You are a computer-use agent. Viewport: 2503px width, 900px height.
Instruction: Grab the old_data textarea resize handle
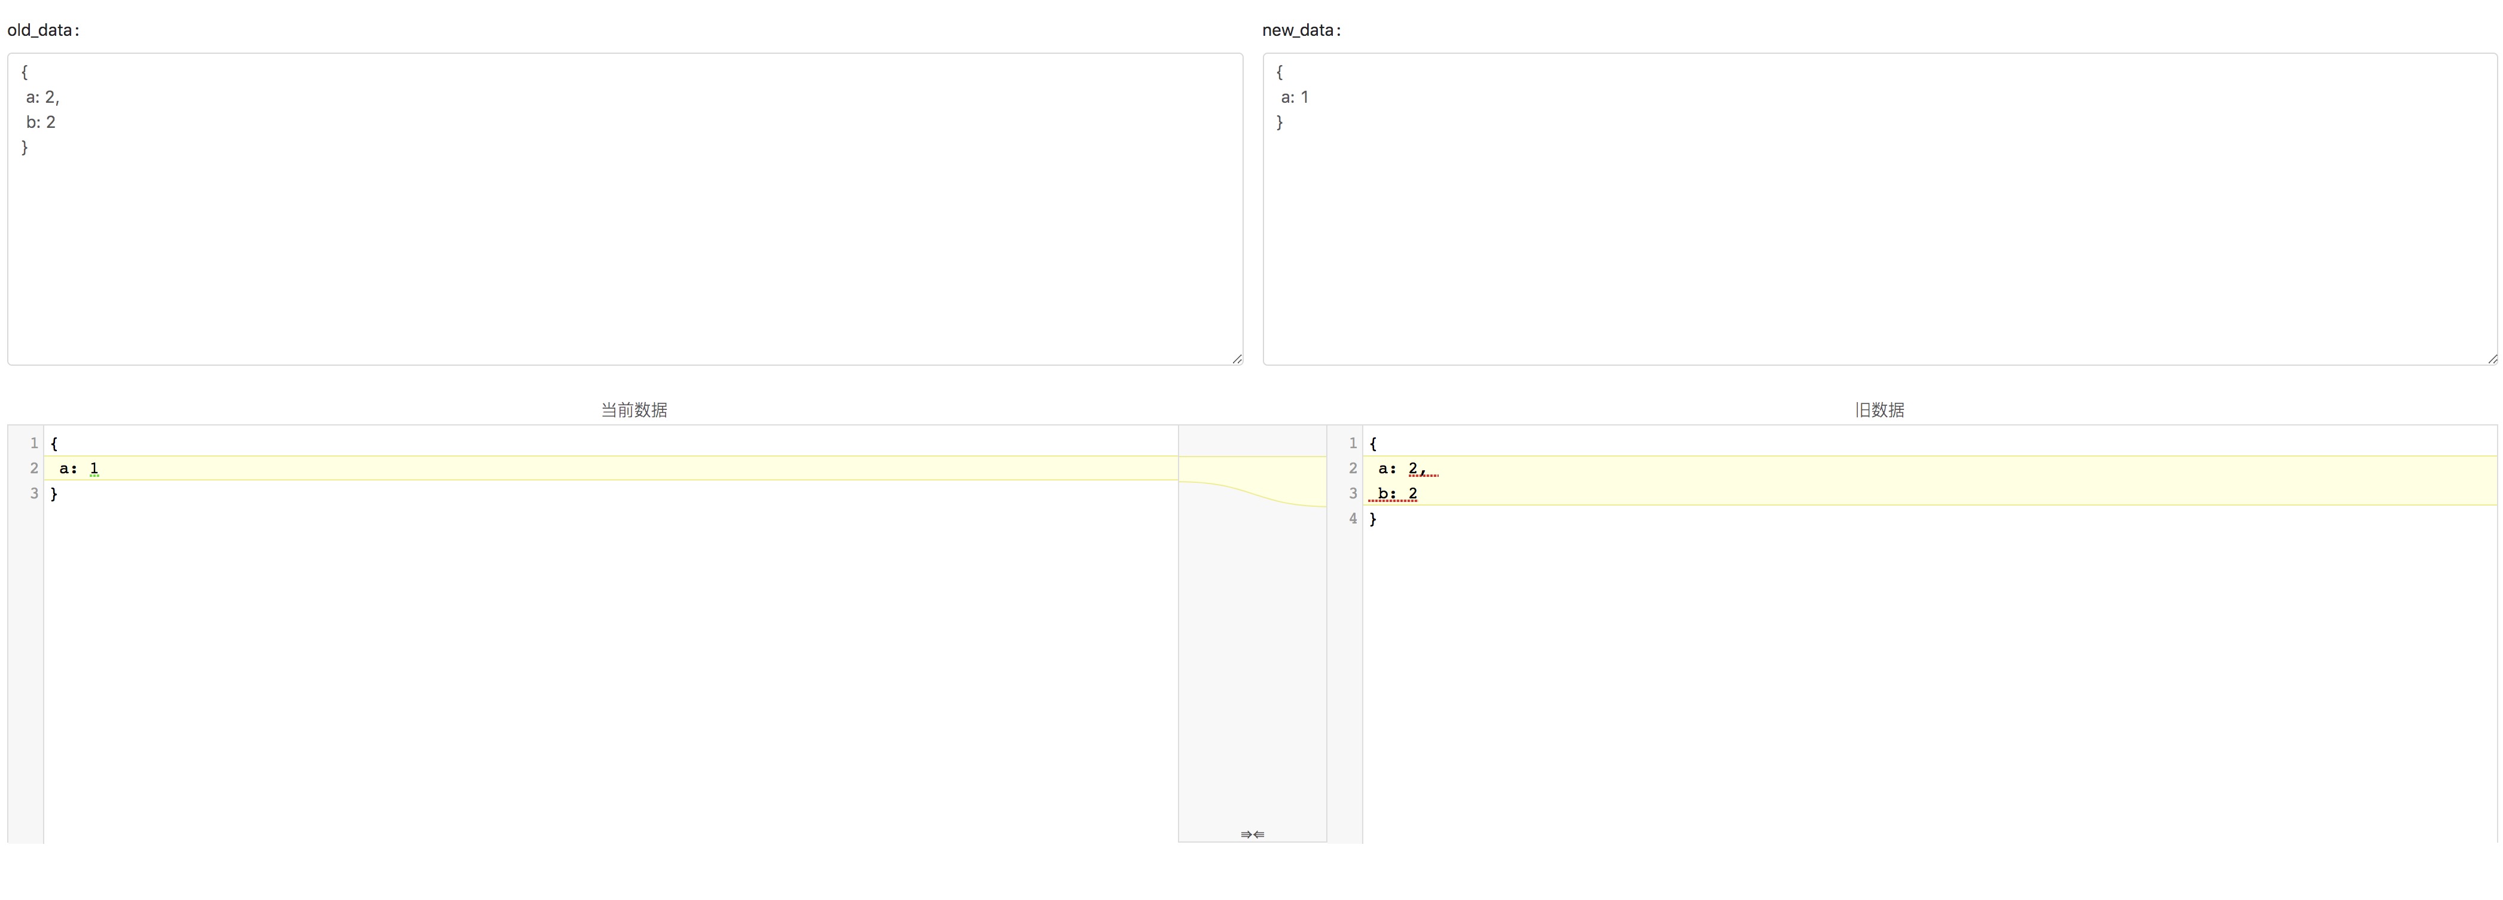[1236, 358]
